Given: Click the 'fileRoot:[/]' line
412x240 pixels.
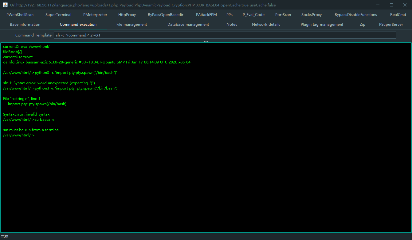Looking at the screenshot, I should click(12, 52).
